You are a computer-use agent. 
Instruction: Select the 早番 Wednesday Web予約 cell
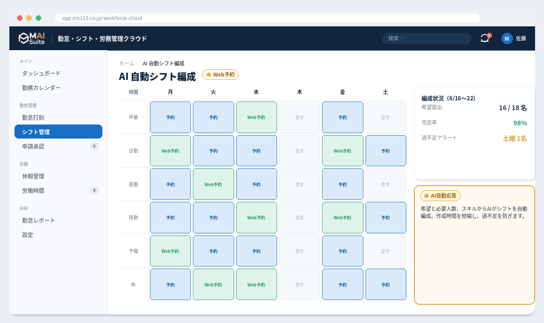pos(256,117)
